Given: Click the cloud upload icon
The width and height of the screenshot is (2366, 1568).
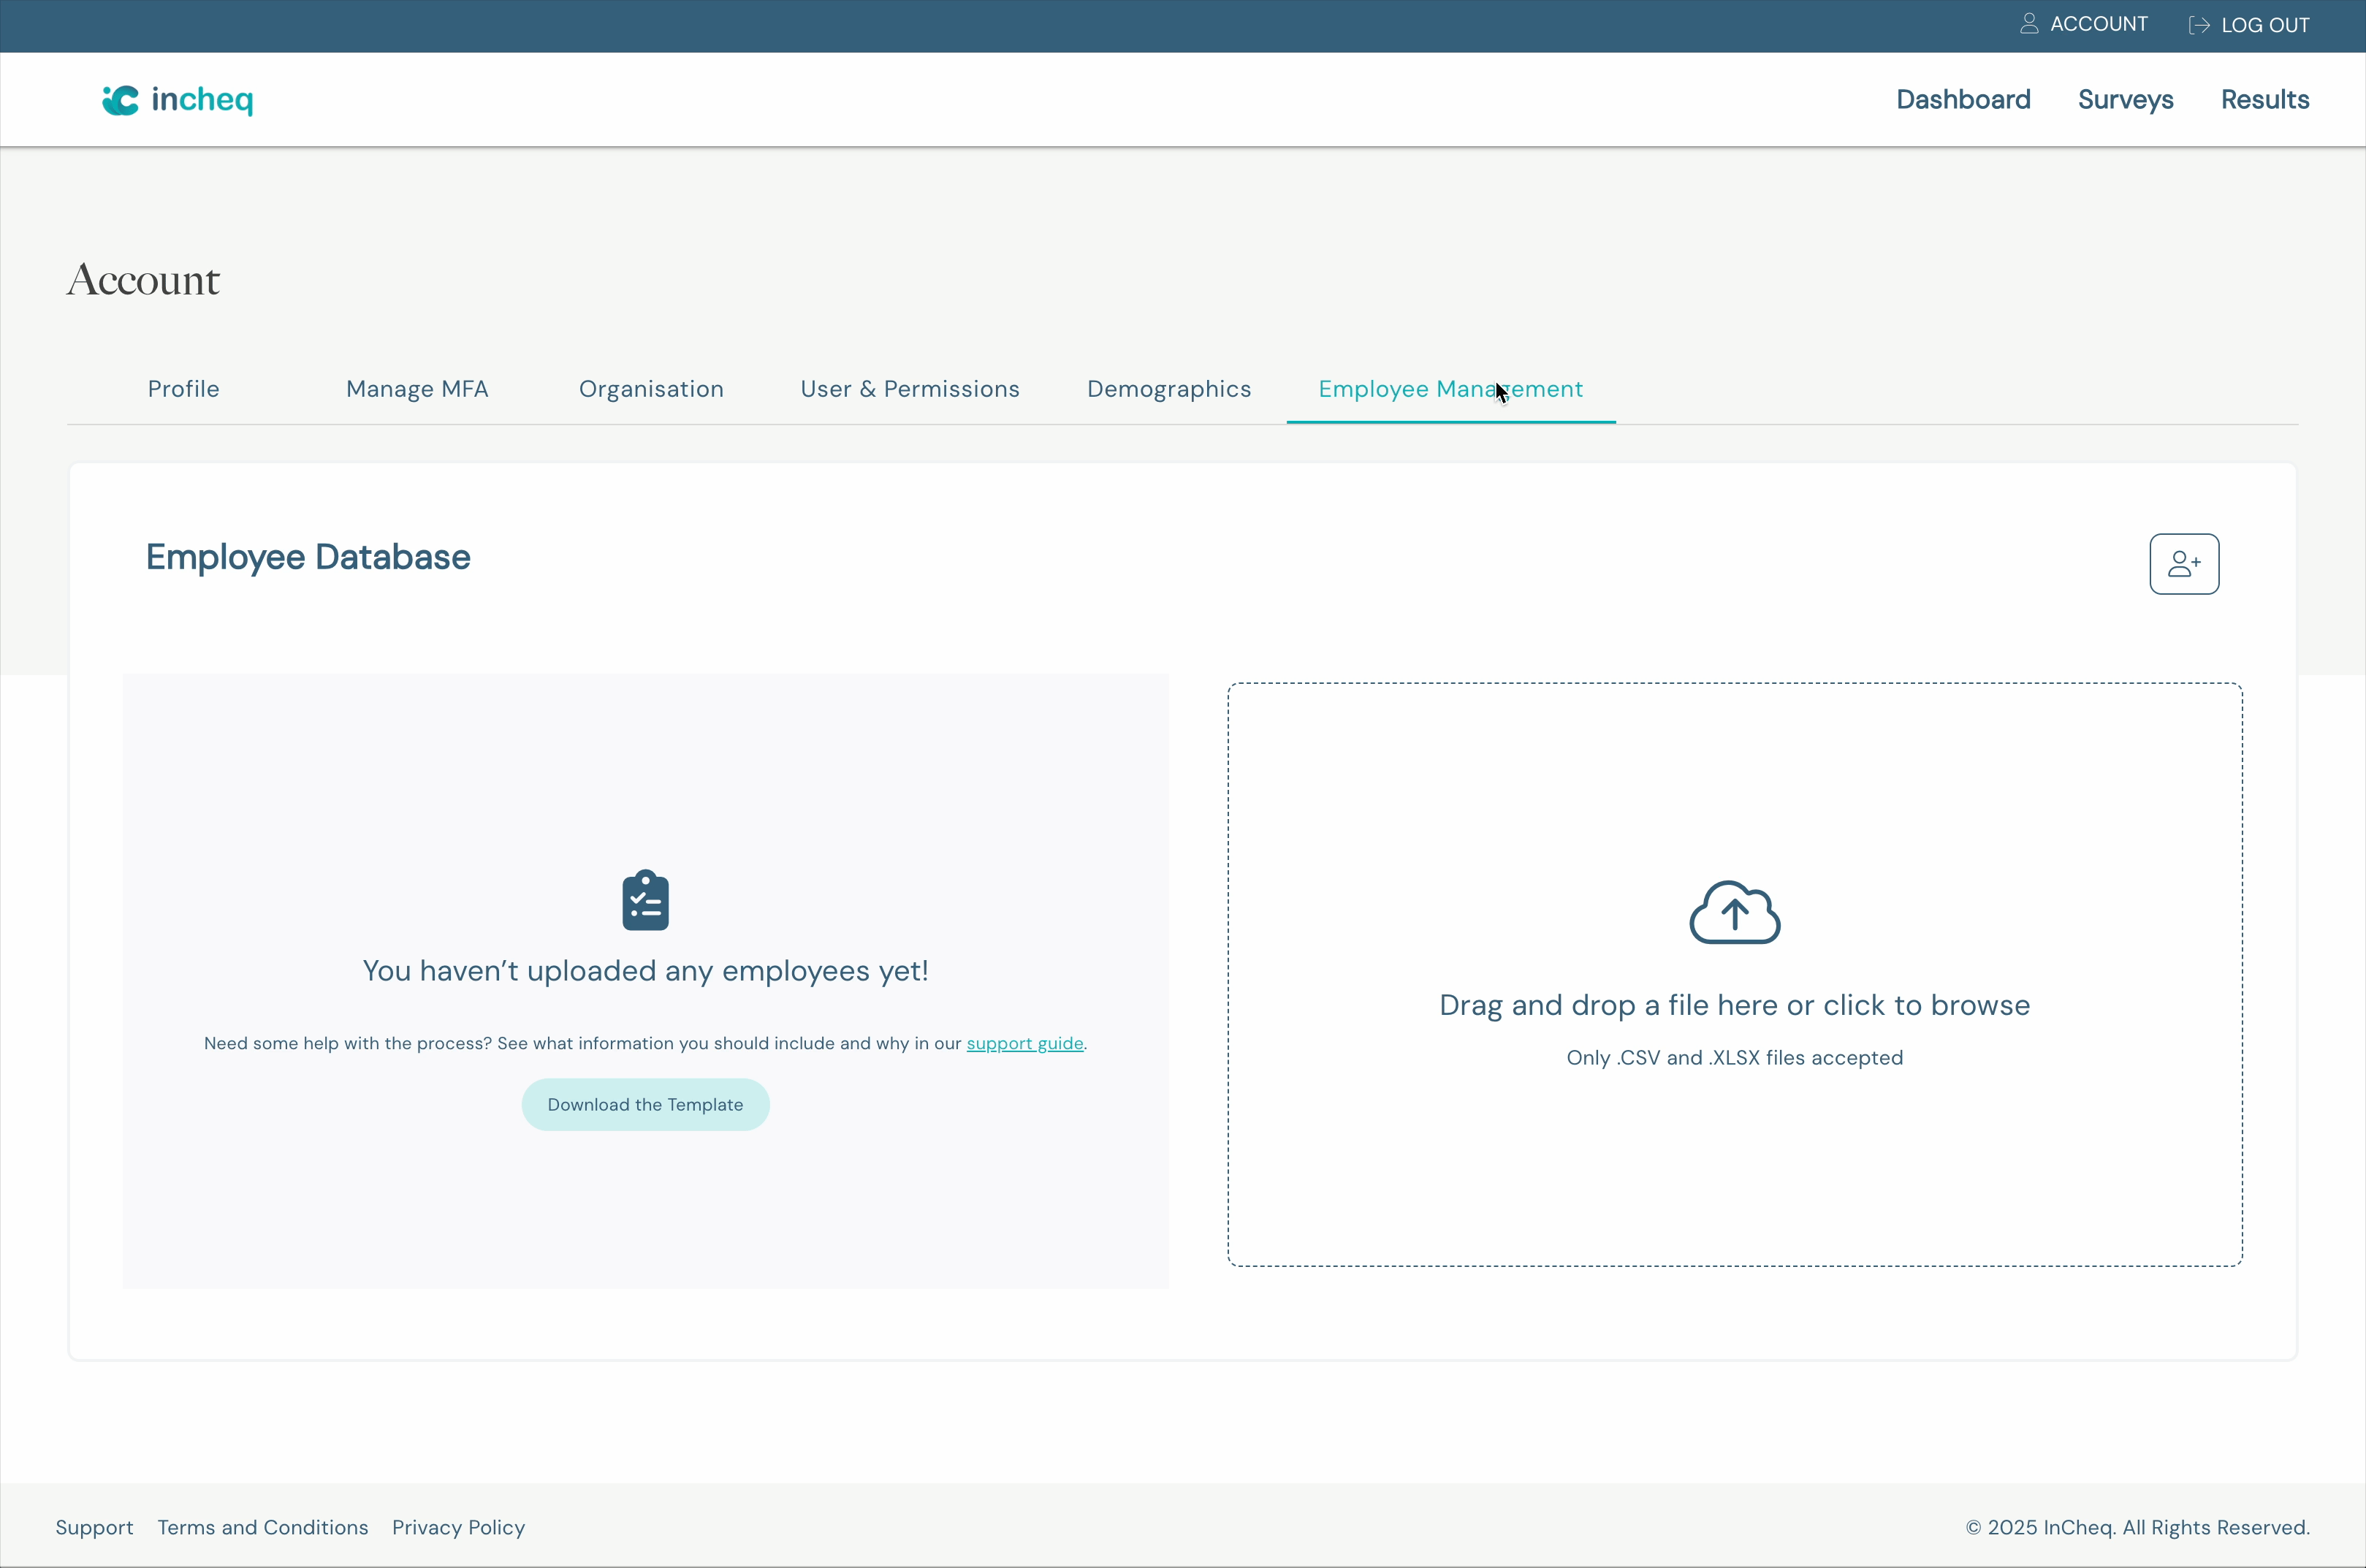Looking at the screenshot, I should click(1734, 912).
